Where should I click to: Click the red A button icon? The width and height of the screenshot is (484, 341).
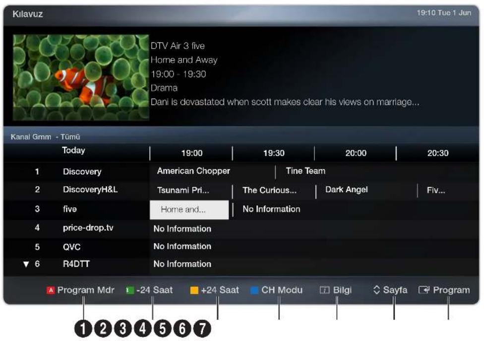(51, 290)
